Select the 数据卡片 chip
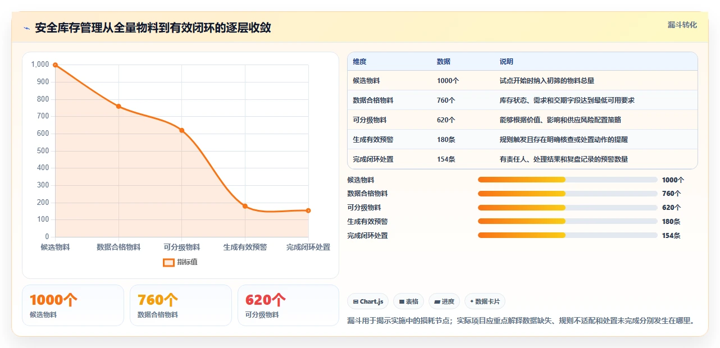The width and height of the screenshot is (720, 348). click(x=485, y=301)
